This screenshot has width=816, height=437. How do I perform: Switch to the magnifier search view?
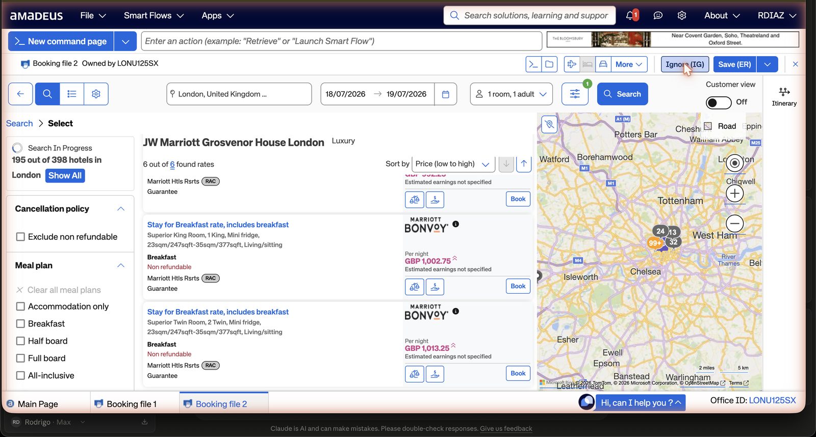click(x=47, y=94)
